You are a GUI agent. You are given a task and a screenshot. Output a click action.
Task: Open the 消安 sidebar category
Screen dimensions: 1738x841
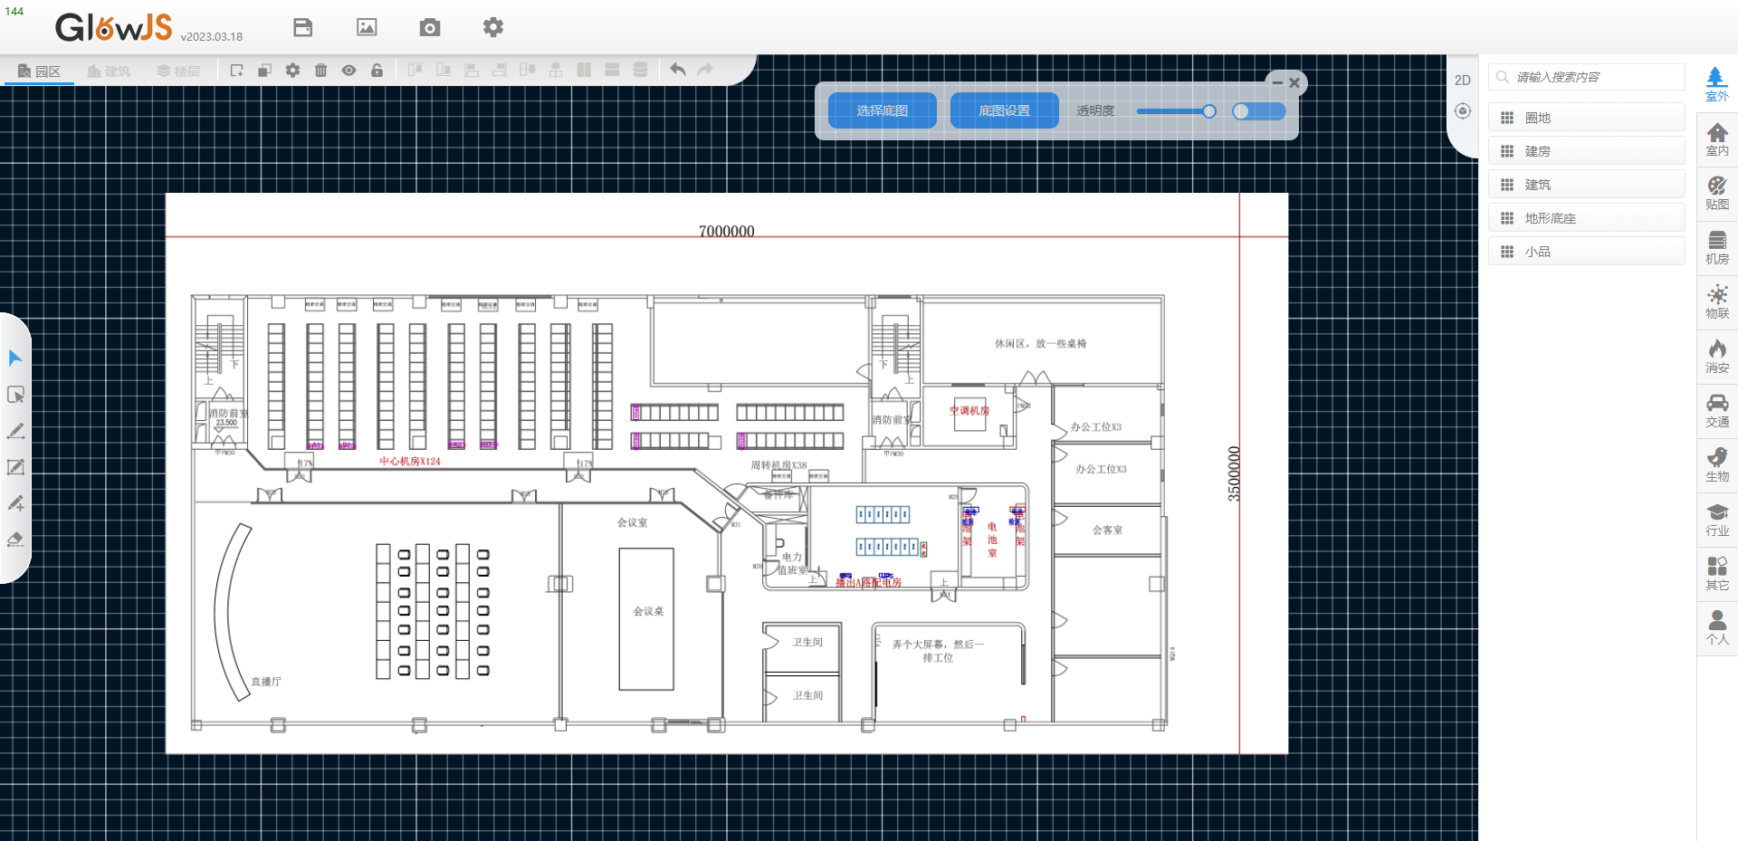coord(1717,357)
